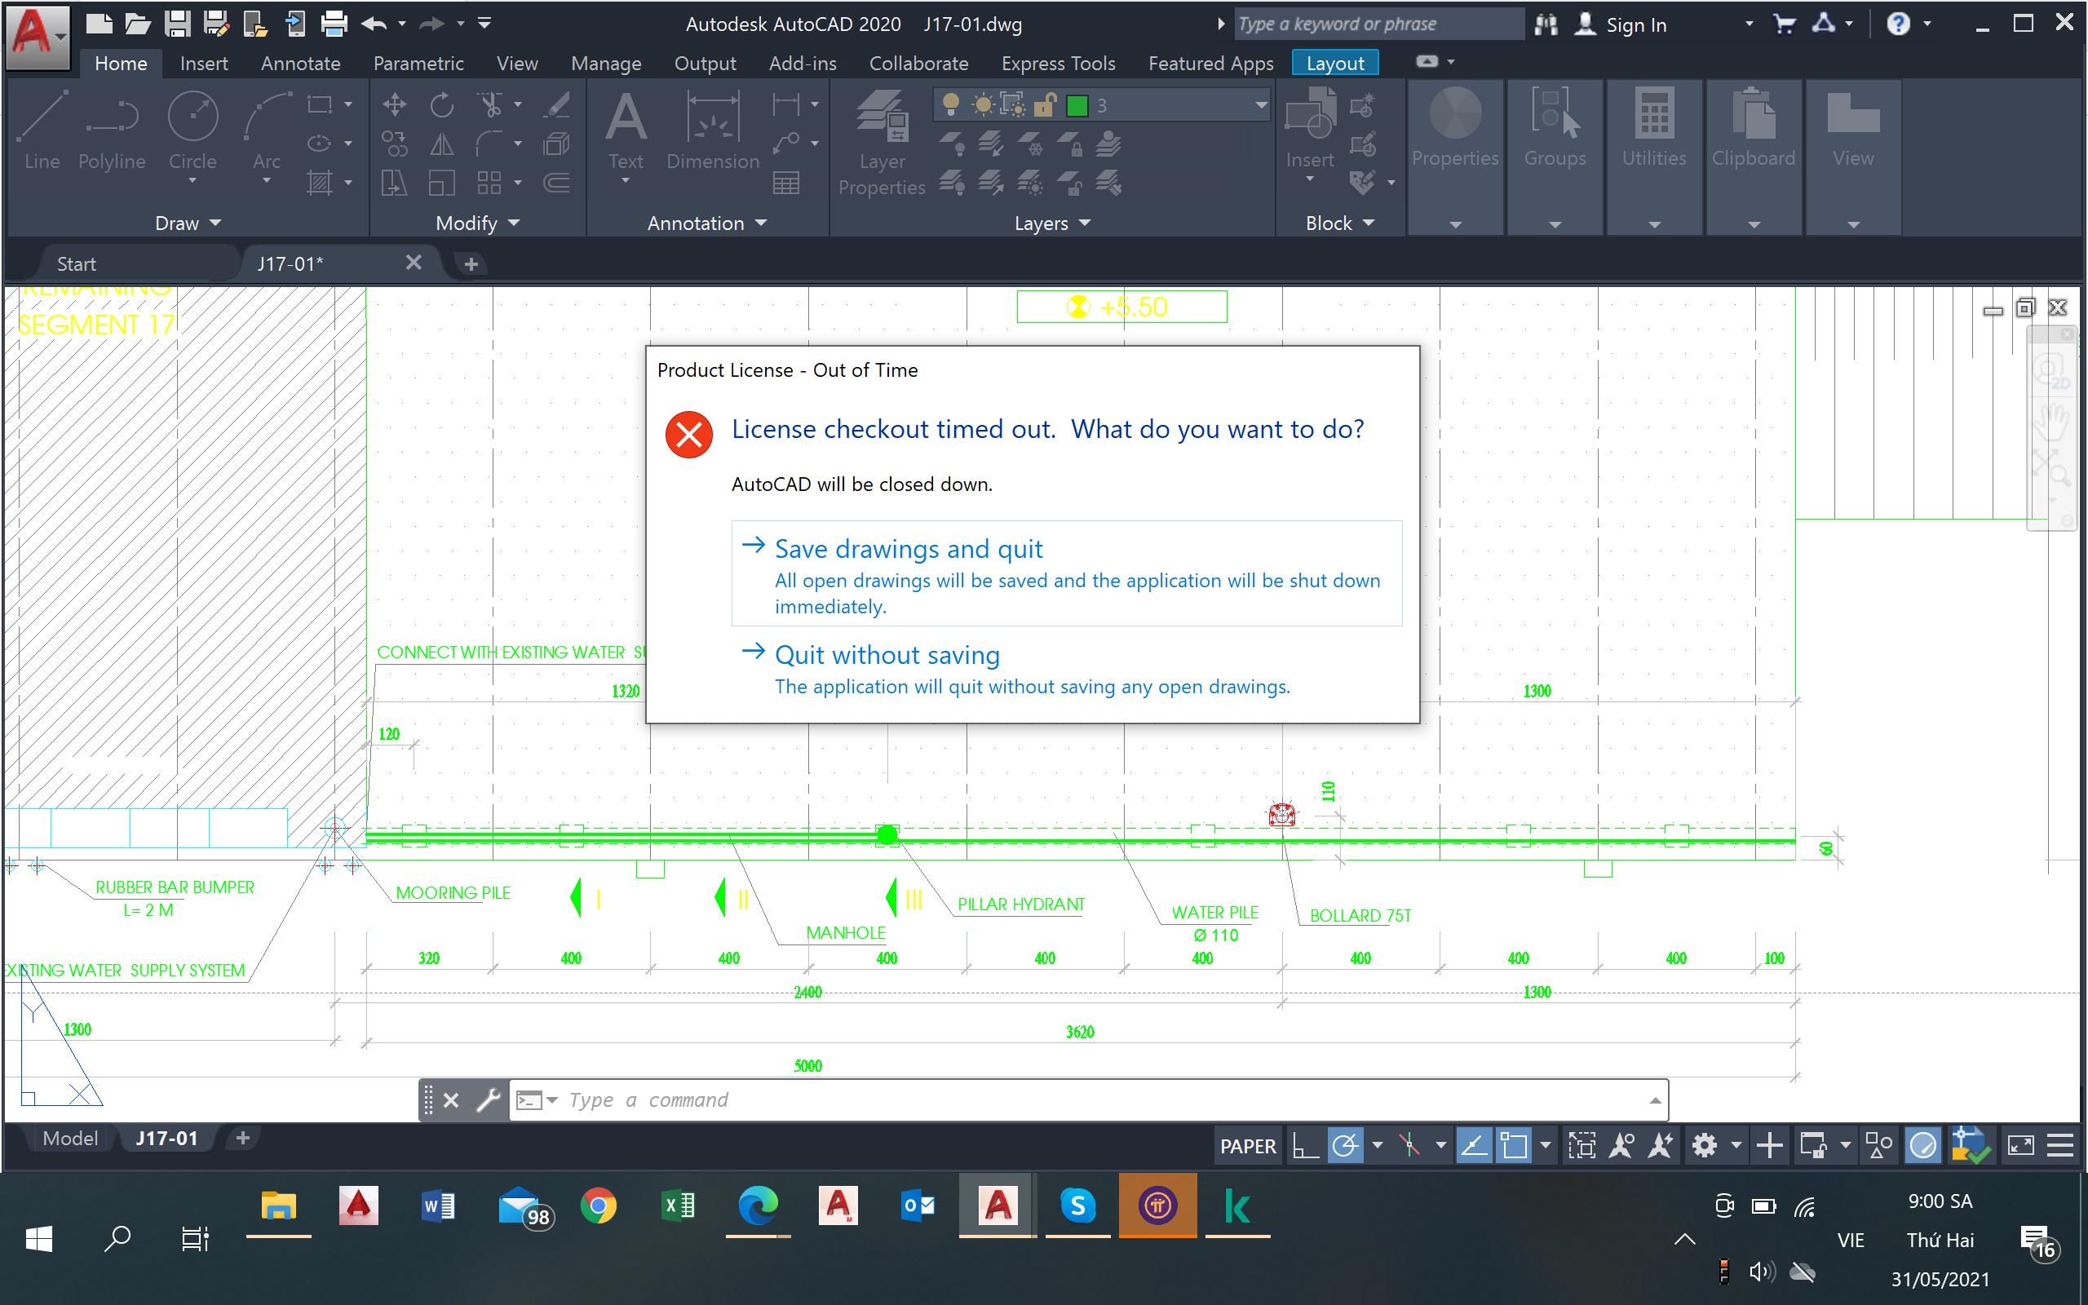Click the Mirror tool icon

tap(442, 144)
